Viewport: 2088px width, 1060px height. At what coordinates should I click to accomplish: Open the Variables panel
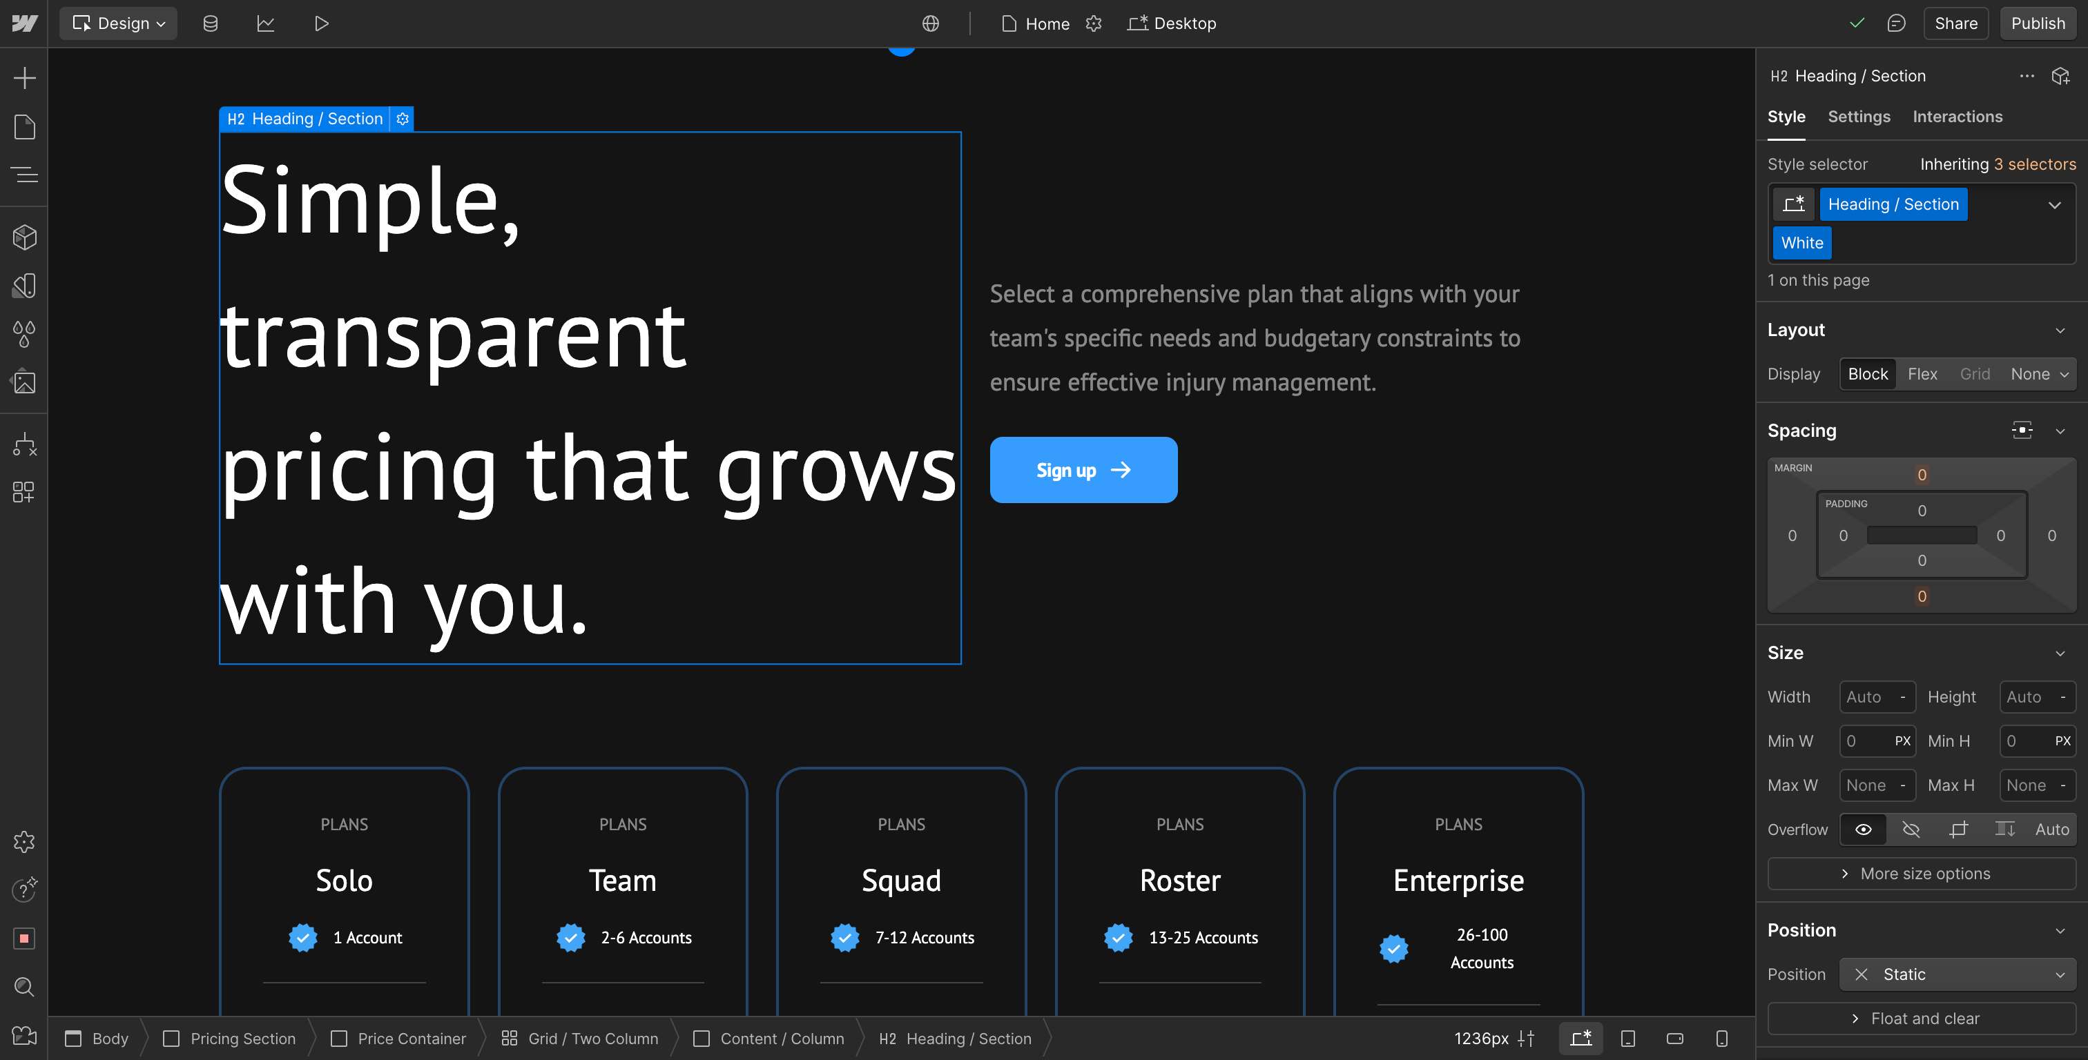click(24, 285)
